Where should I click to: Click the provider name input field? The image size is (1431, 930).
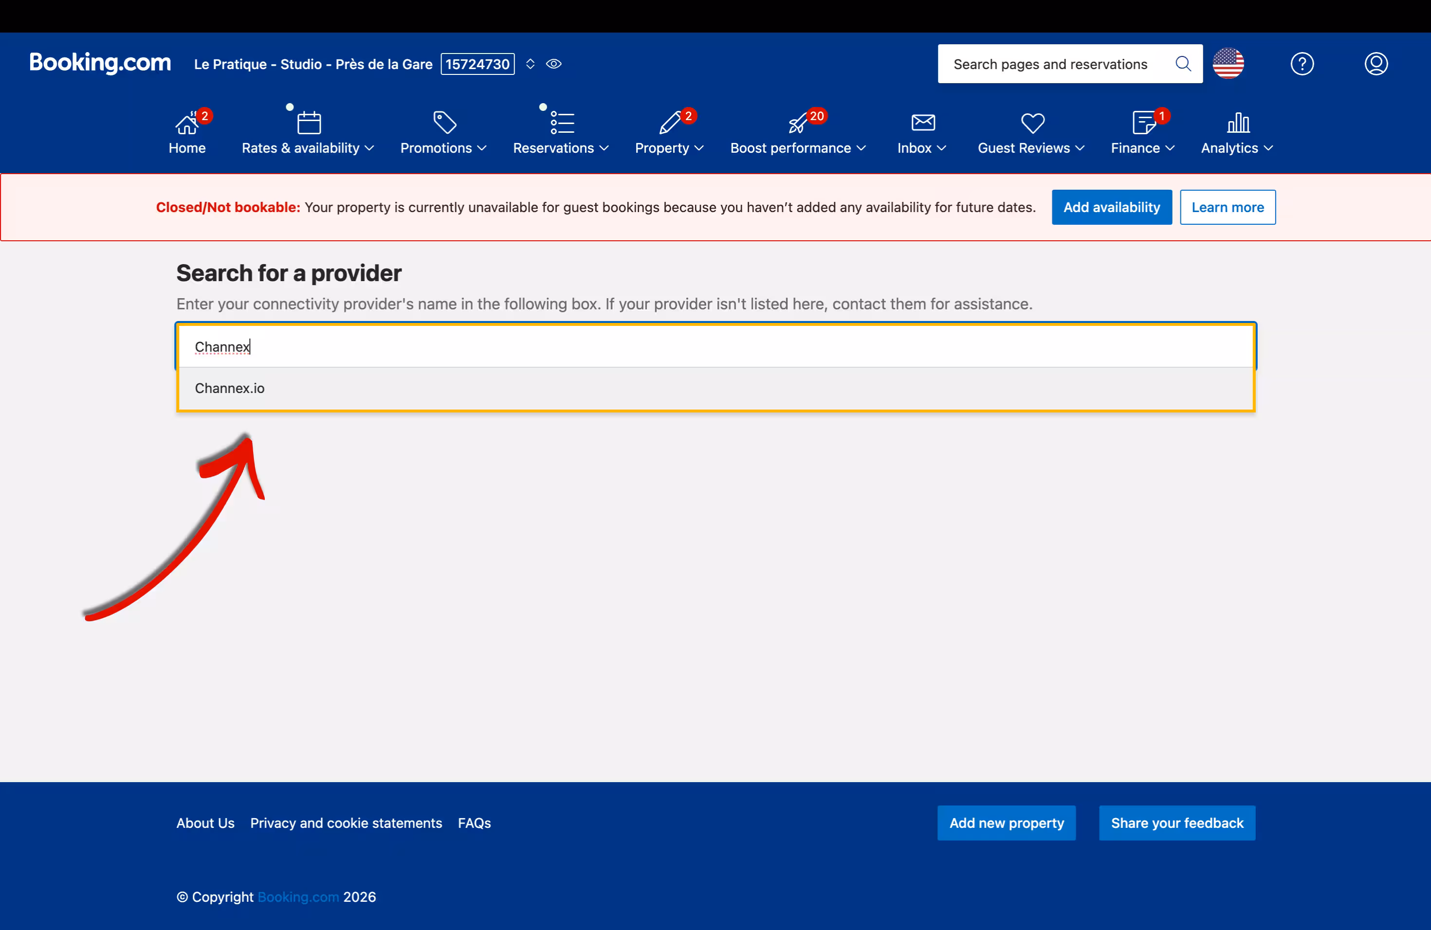point(715,347)
